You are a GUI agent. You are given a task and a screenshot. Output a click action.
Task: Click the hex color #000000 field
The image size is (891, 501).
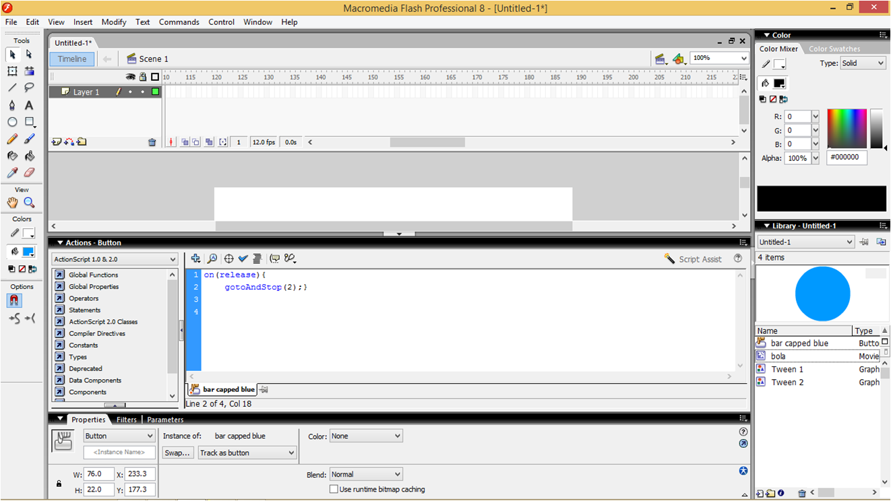coord(847,158)
